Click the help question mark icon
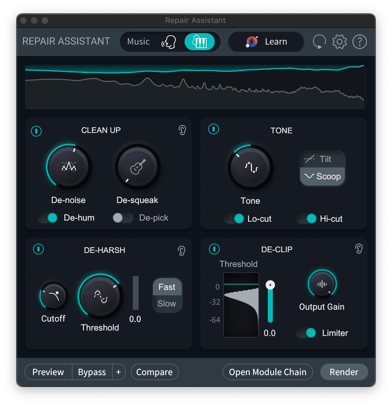 [x=359, y=42]
